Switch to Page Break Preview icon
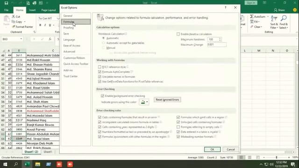Screen dimensions: 299x168 click(258, 157)
